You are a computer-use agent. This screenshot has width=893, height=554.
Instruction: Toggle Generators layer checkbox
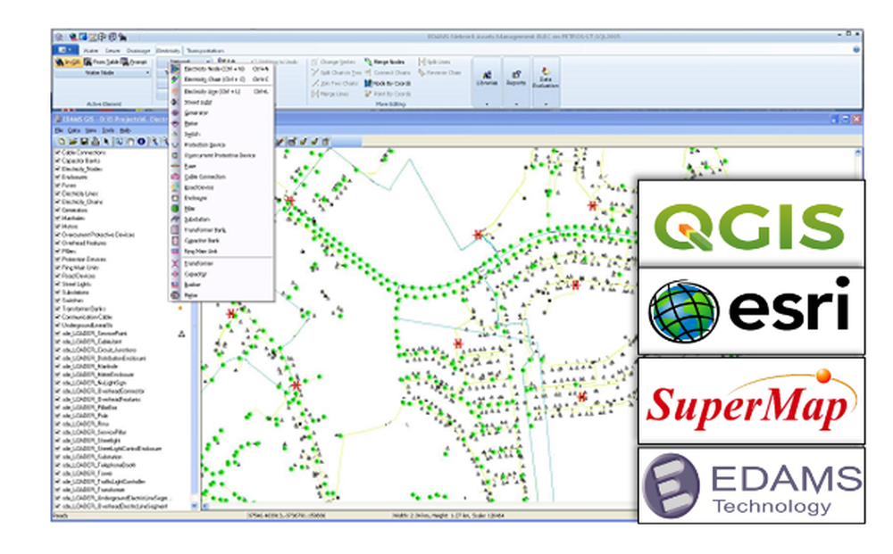[57, 210]
